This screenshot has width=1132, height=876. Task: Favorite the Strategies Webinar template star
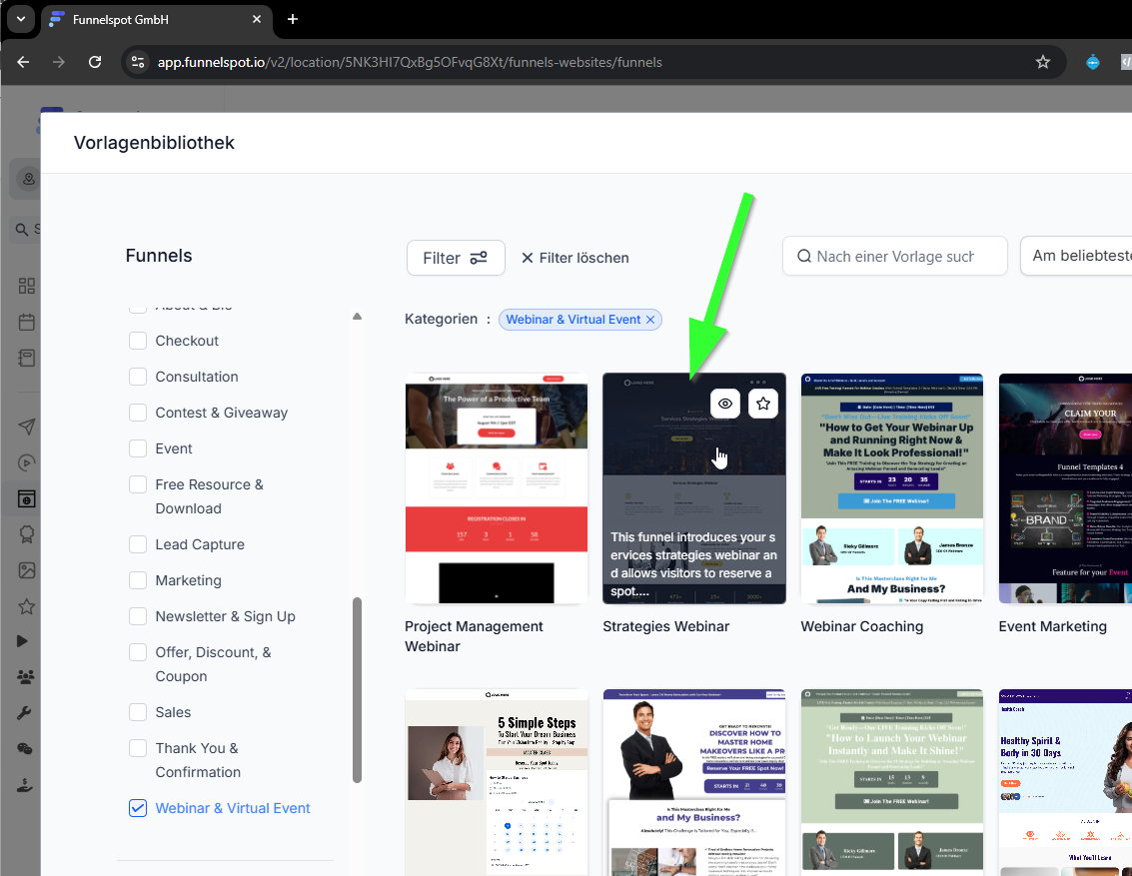(763, 404)
